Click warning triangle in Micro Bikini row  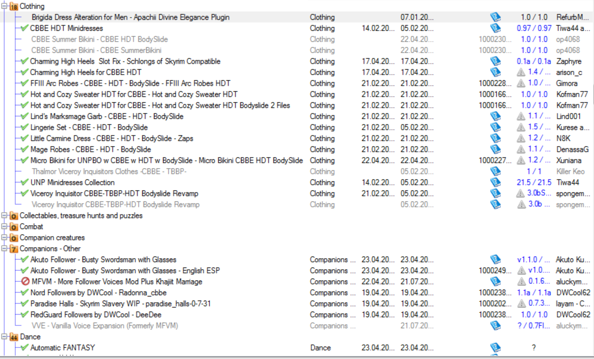tap(521, 160)
